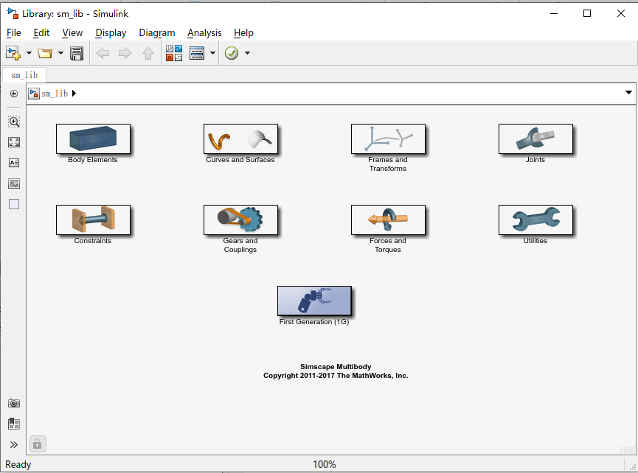Open the Open-file dropdown arrow in toolbar
Screen dimensions: 638x473
point(61,52)
